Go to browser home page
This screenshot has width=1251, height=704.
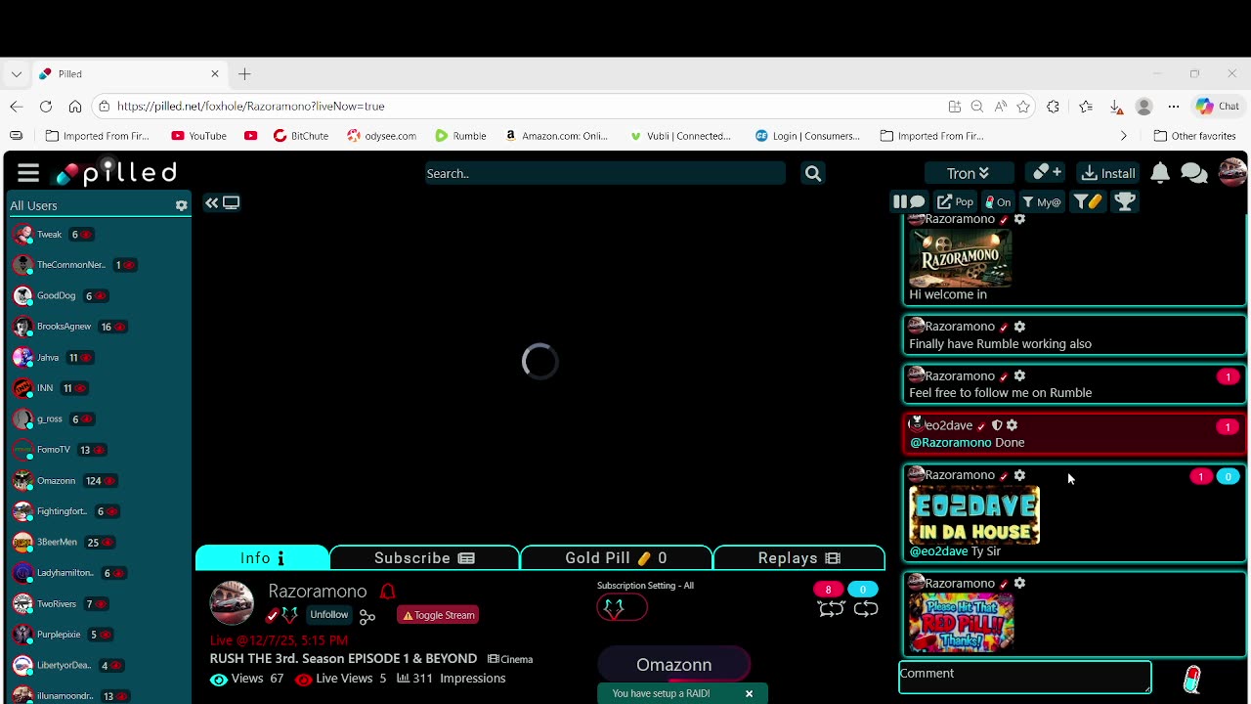click(x=75, y=107)
